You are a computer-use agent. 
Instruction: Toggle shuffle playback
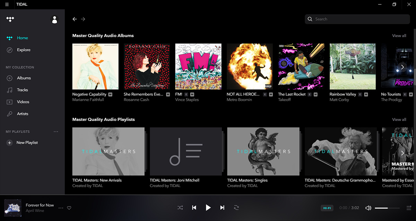pyautogui.click(x=180, y=208)
